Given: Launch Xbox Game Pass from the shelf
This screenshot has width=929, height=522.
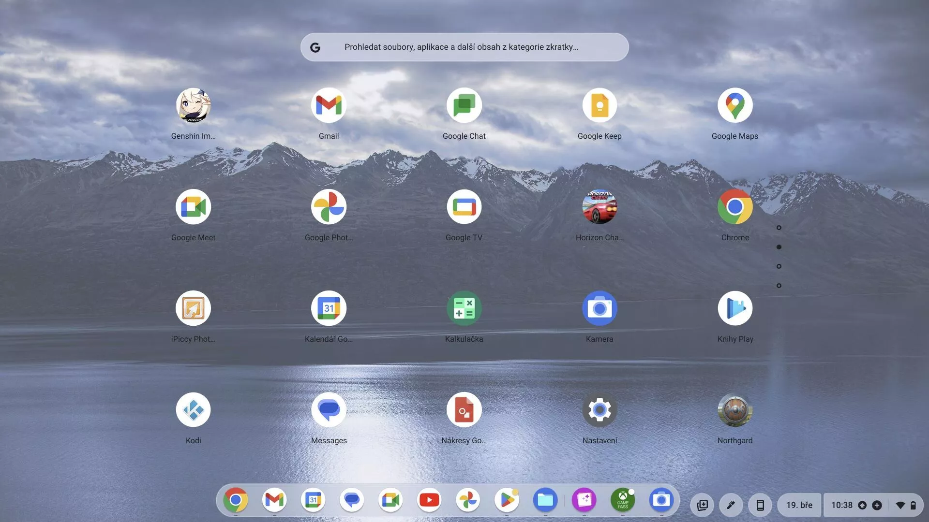Looking at the screenshot, I should [x=623, y=500].
